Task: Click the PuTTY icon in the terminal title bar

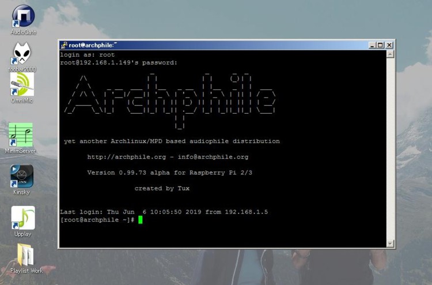Action: [x=64, y=45]
